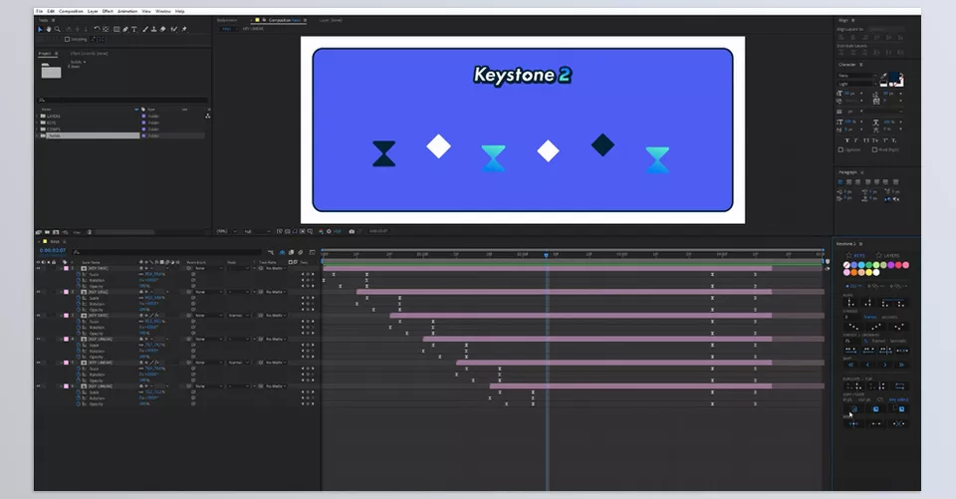Image resolution: width=956 pixels, height=499 pixels.
Task: Hide layer 2 using its eye icon
Action: 38,292
